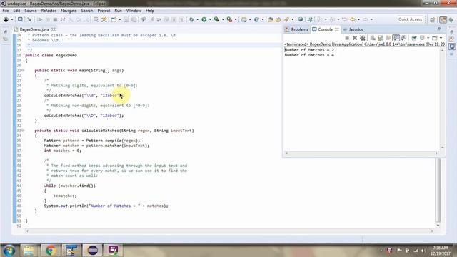Open Display Selected Console dropdown arrow
This screenshot has width=457, height=257.
[428, 38]
